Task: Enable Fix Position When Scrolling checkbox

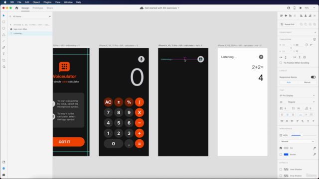Action: pos(281,63)
